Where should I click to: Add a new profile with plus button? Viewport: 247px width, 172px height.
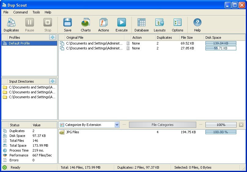pyautogui.click(x=53, y=37)
